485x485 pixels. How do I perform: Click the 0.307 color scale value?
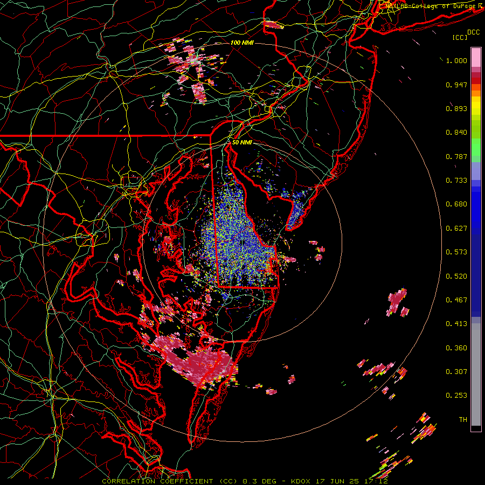tap(456, 372)
